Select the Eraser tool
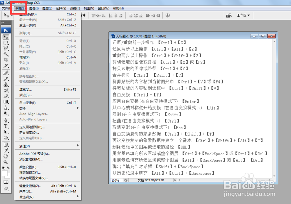Viewport: 291px width, 204px height. tap(6, 96)
